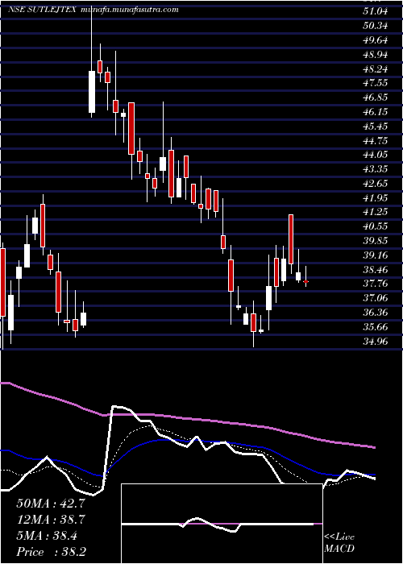
Task: Click the last small red candlestick
Action: (305, 281)
